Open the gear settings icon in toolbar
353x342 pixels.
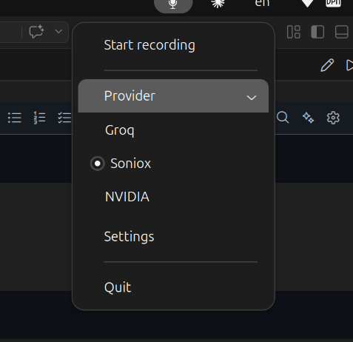tap(333, 118)
